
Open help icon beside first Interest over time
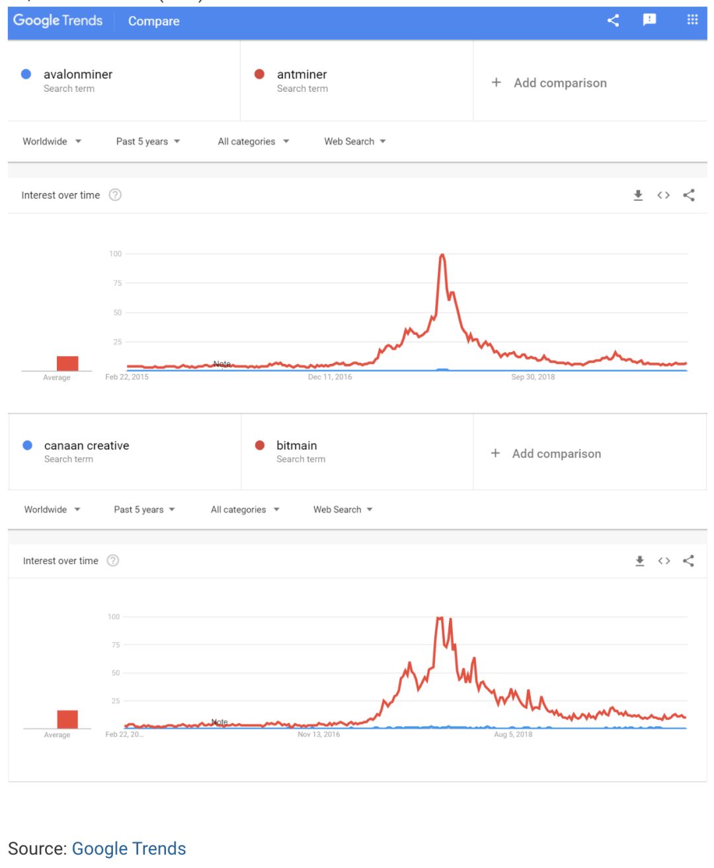pos(115,195)
